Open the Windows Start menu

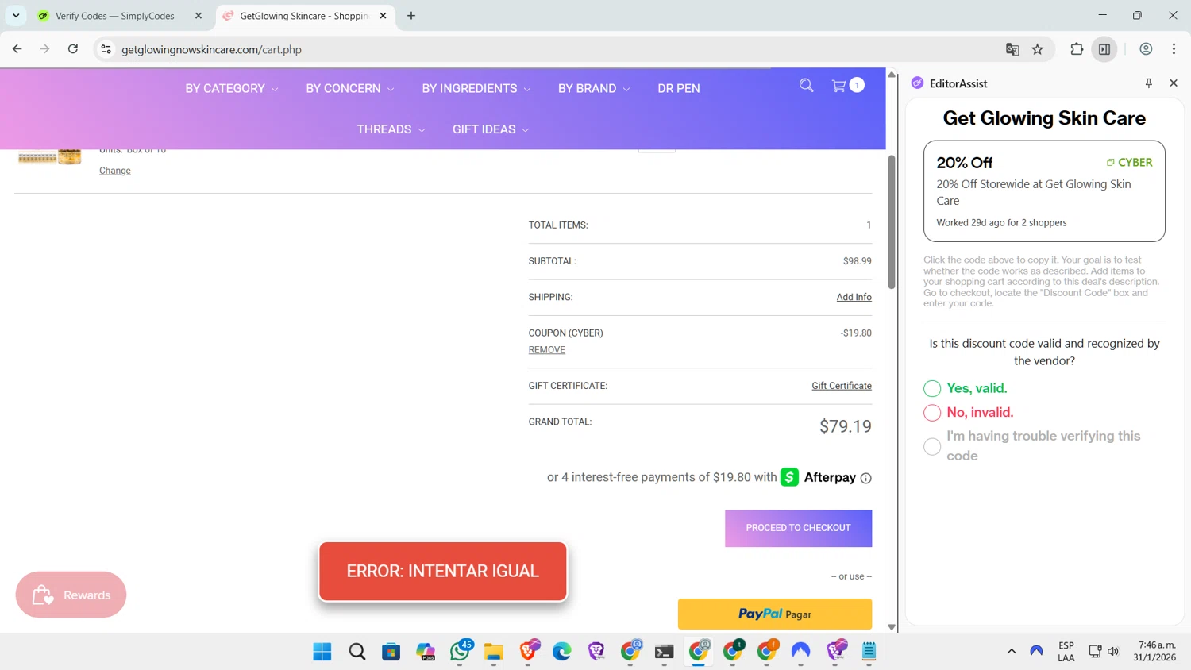click(322, 652)
